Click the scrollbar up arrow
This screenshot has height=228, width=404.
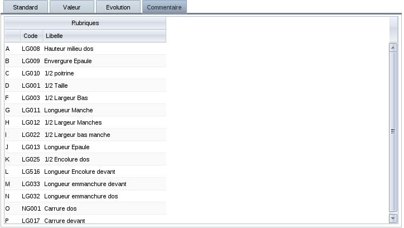(393, 47)
